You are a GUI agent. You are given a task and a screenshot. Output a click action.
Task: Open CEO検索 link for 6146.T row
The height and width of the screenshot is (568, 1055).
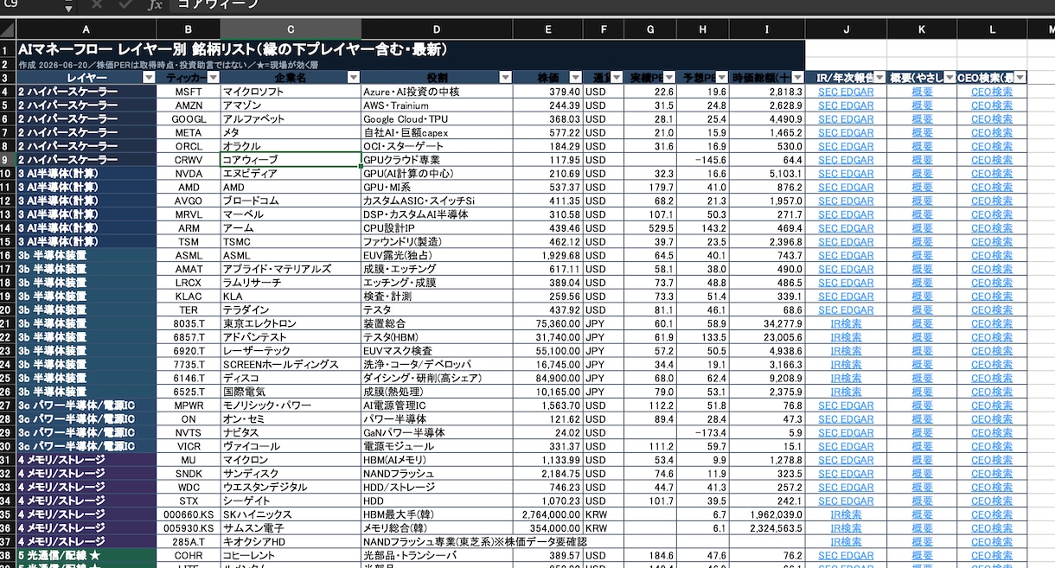pyautogui.click(x=992, y=379)
